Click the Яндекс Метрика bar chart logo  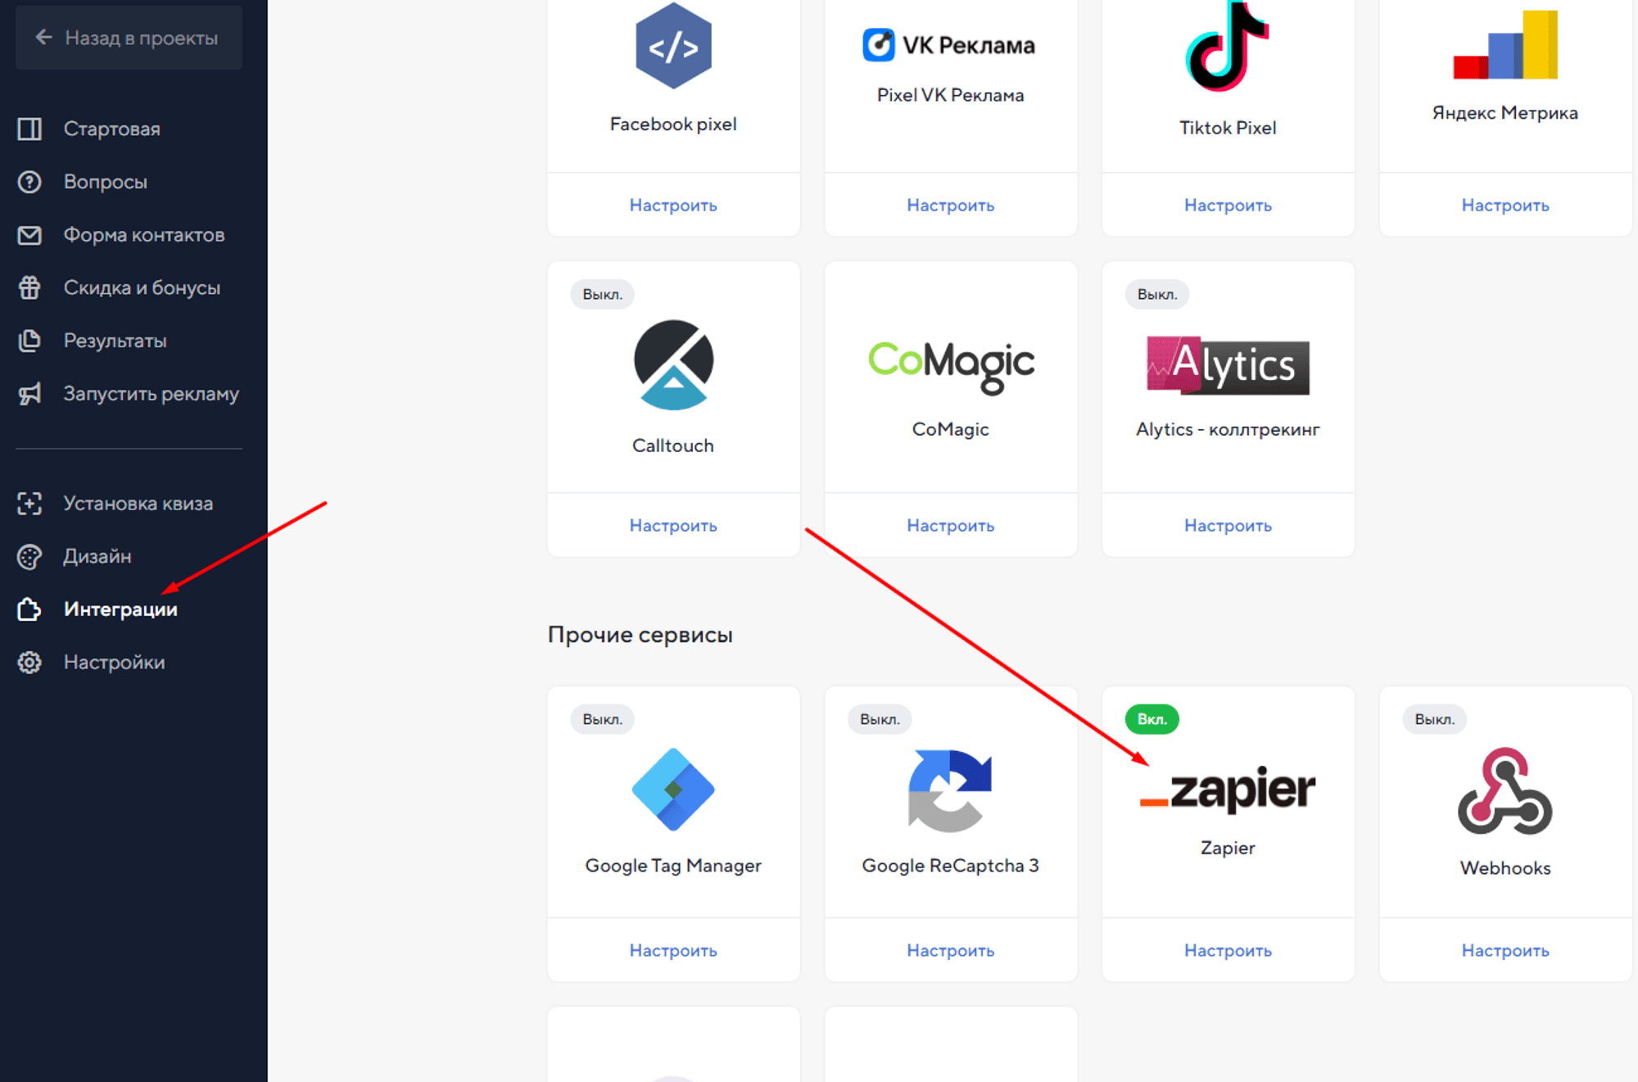(1505, 45)
